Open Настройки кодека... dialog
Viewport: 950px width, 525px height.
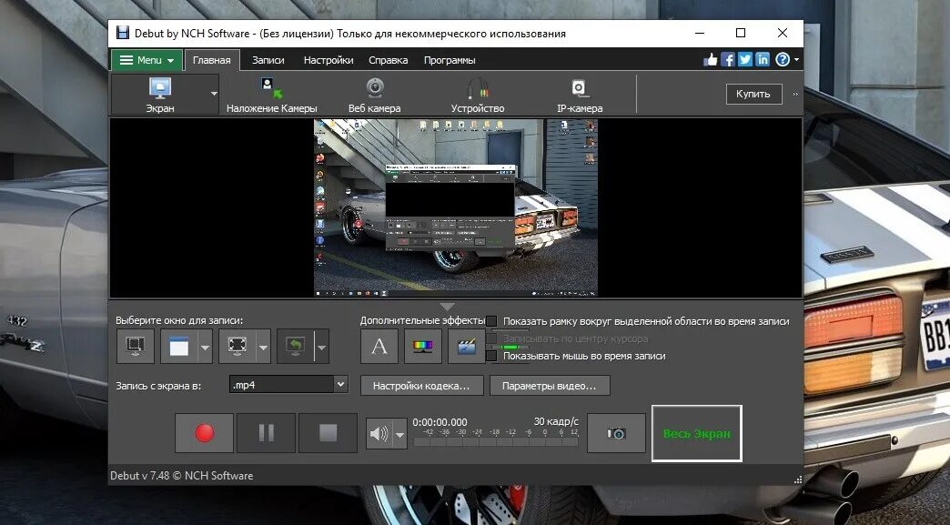(421, 386)
